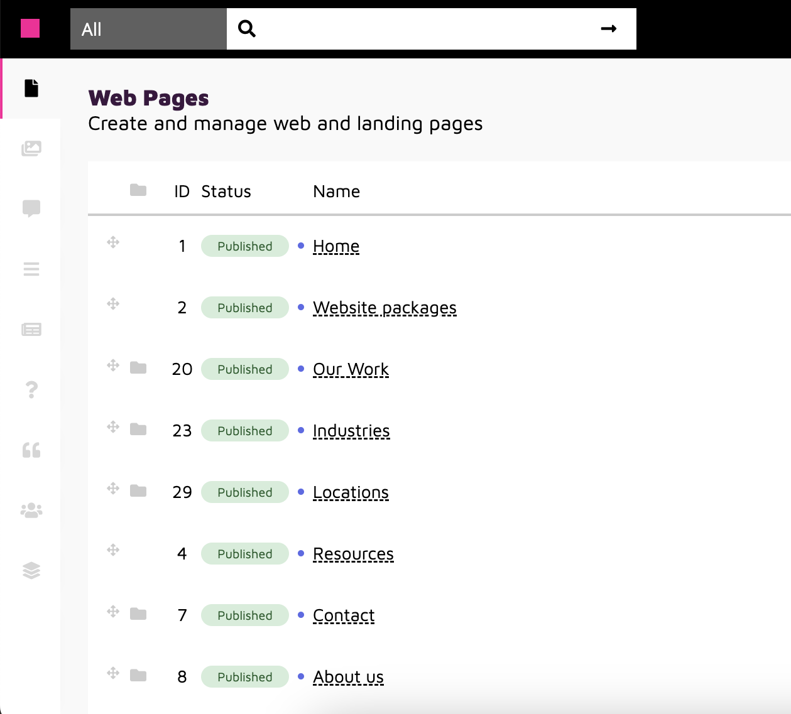Open the About us page

point(348,677)
